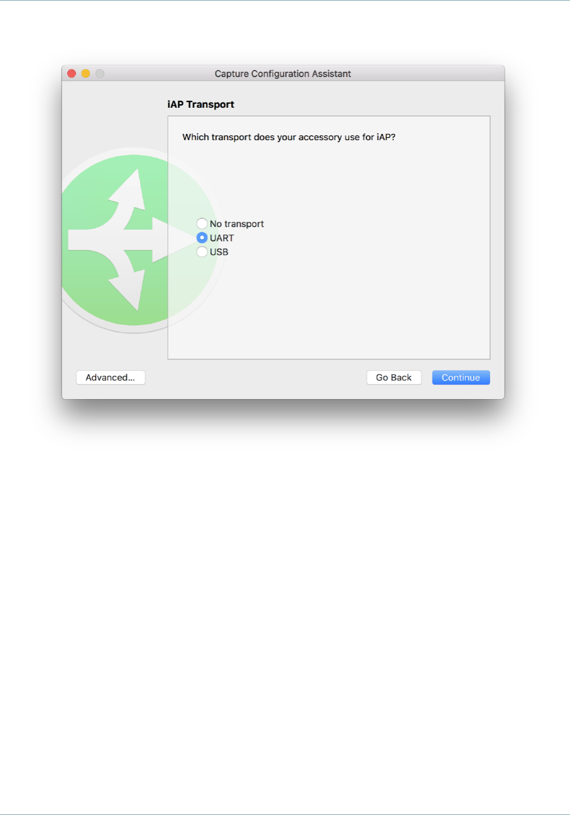
Task: Click the Capture Configuration Assistant title bar
Action: click(283, 74)
